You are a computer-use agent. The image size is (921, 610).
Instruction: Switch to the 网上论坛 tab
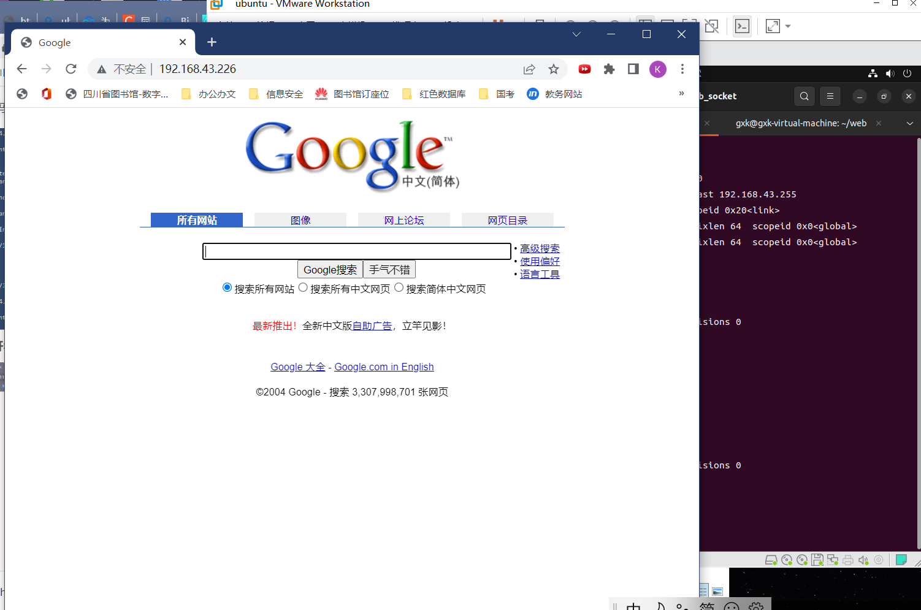(x=404, y=220)
